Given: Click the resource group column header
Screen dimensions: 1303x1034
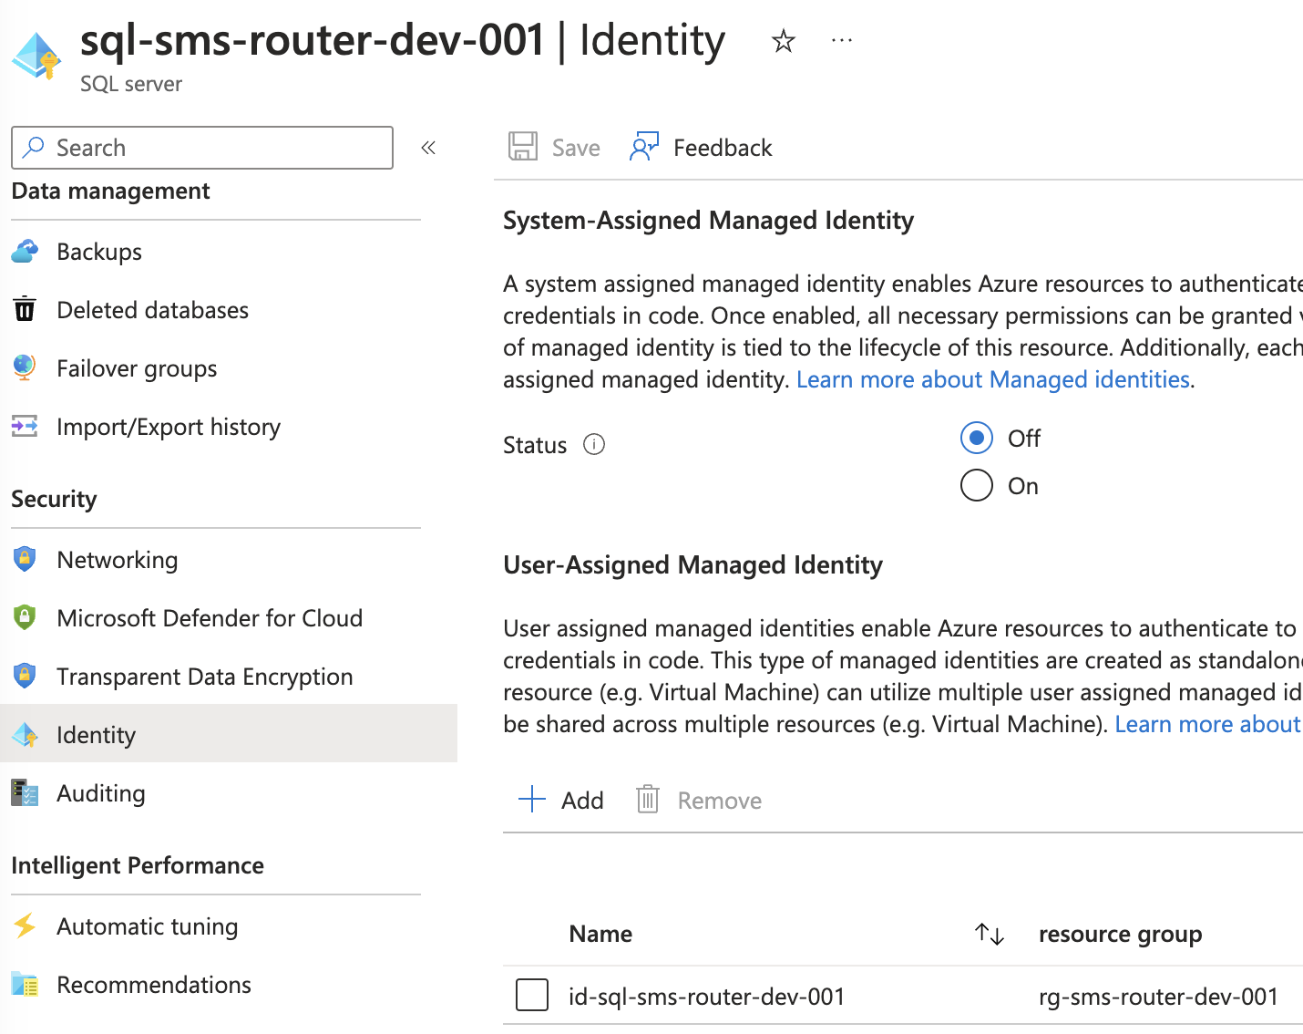Looking at the screenshot, I should 1120,934.
